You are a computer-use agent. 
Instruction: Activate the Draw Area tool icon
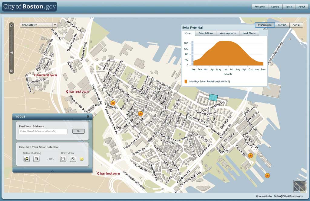63,159
